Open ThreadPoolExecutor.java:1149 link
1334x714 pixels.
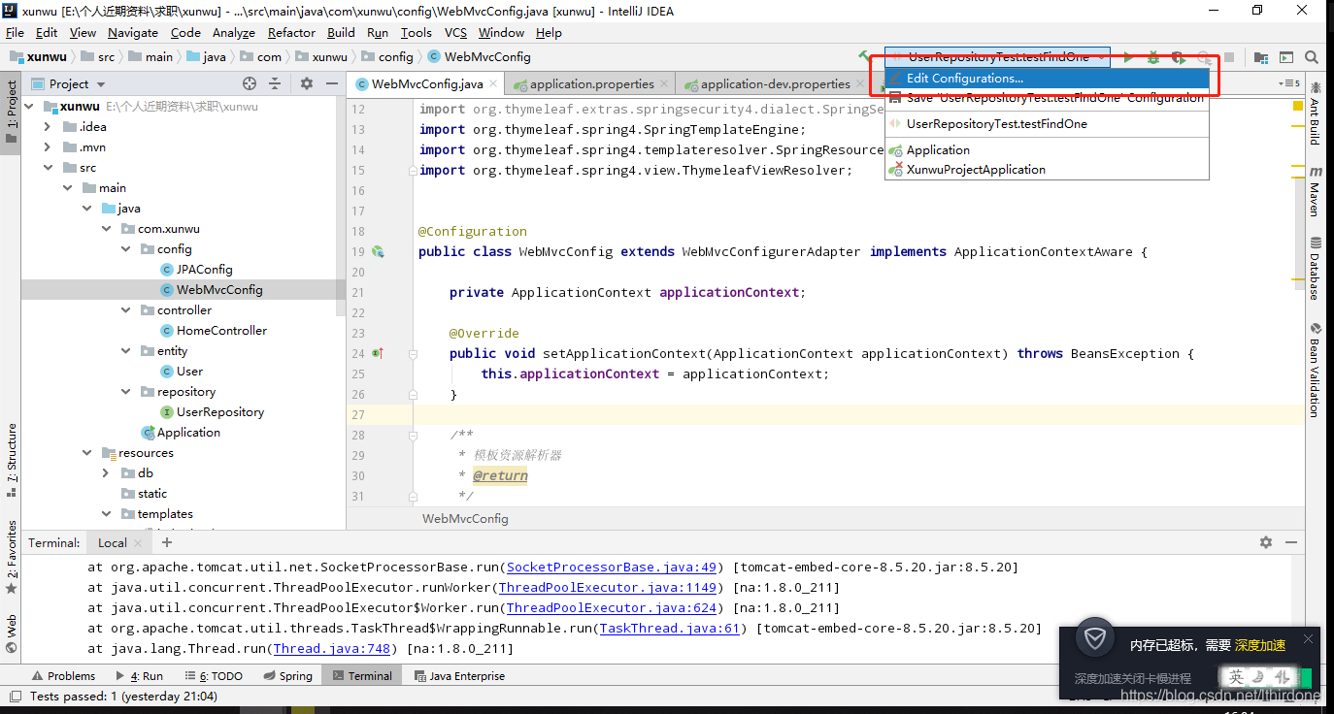[607, 587]
